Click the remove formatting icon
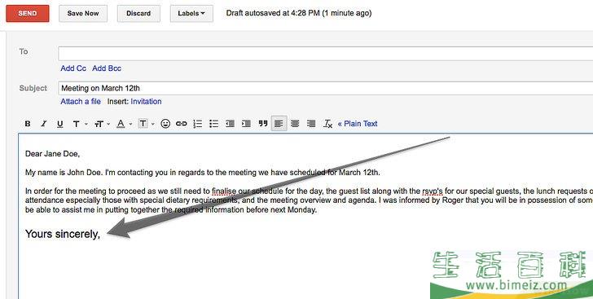The width and height of the screenshot is (593, 299). (328, 124)
